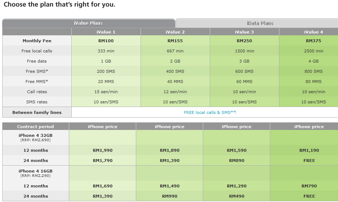Click the RM1,990 12-month price
Viewport: 338px width, 202px height.
click(103, 150)
